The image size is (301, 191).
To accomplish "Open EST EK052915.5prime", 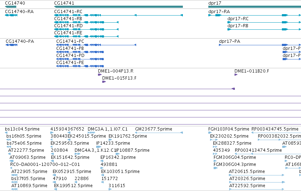I will click(x=72, y=172).
